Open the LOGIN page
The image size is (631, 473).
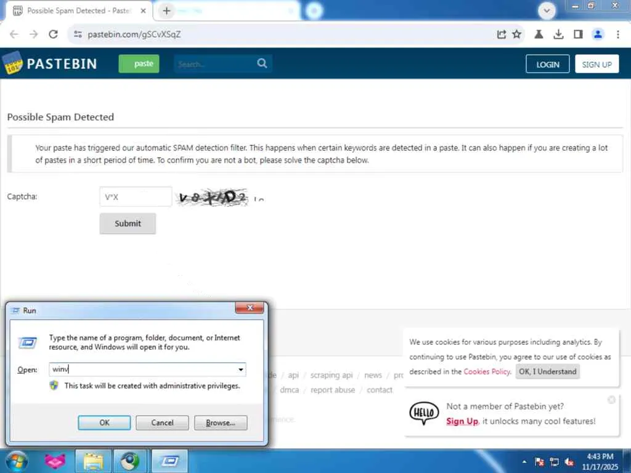click(x=547, y=64)
